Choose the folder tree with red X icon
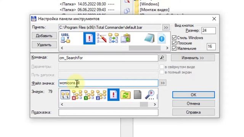244x137 pixels. pos(77,95)
